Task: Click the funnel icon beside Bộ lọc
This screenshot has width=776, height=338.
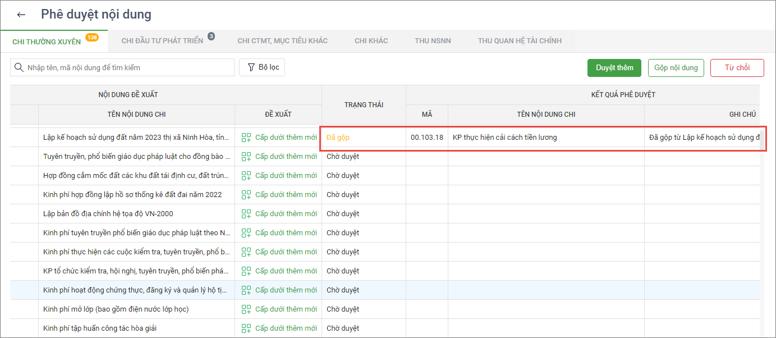Action: pos(250,67)
